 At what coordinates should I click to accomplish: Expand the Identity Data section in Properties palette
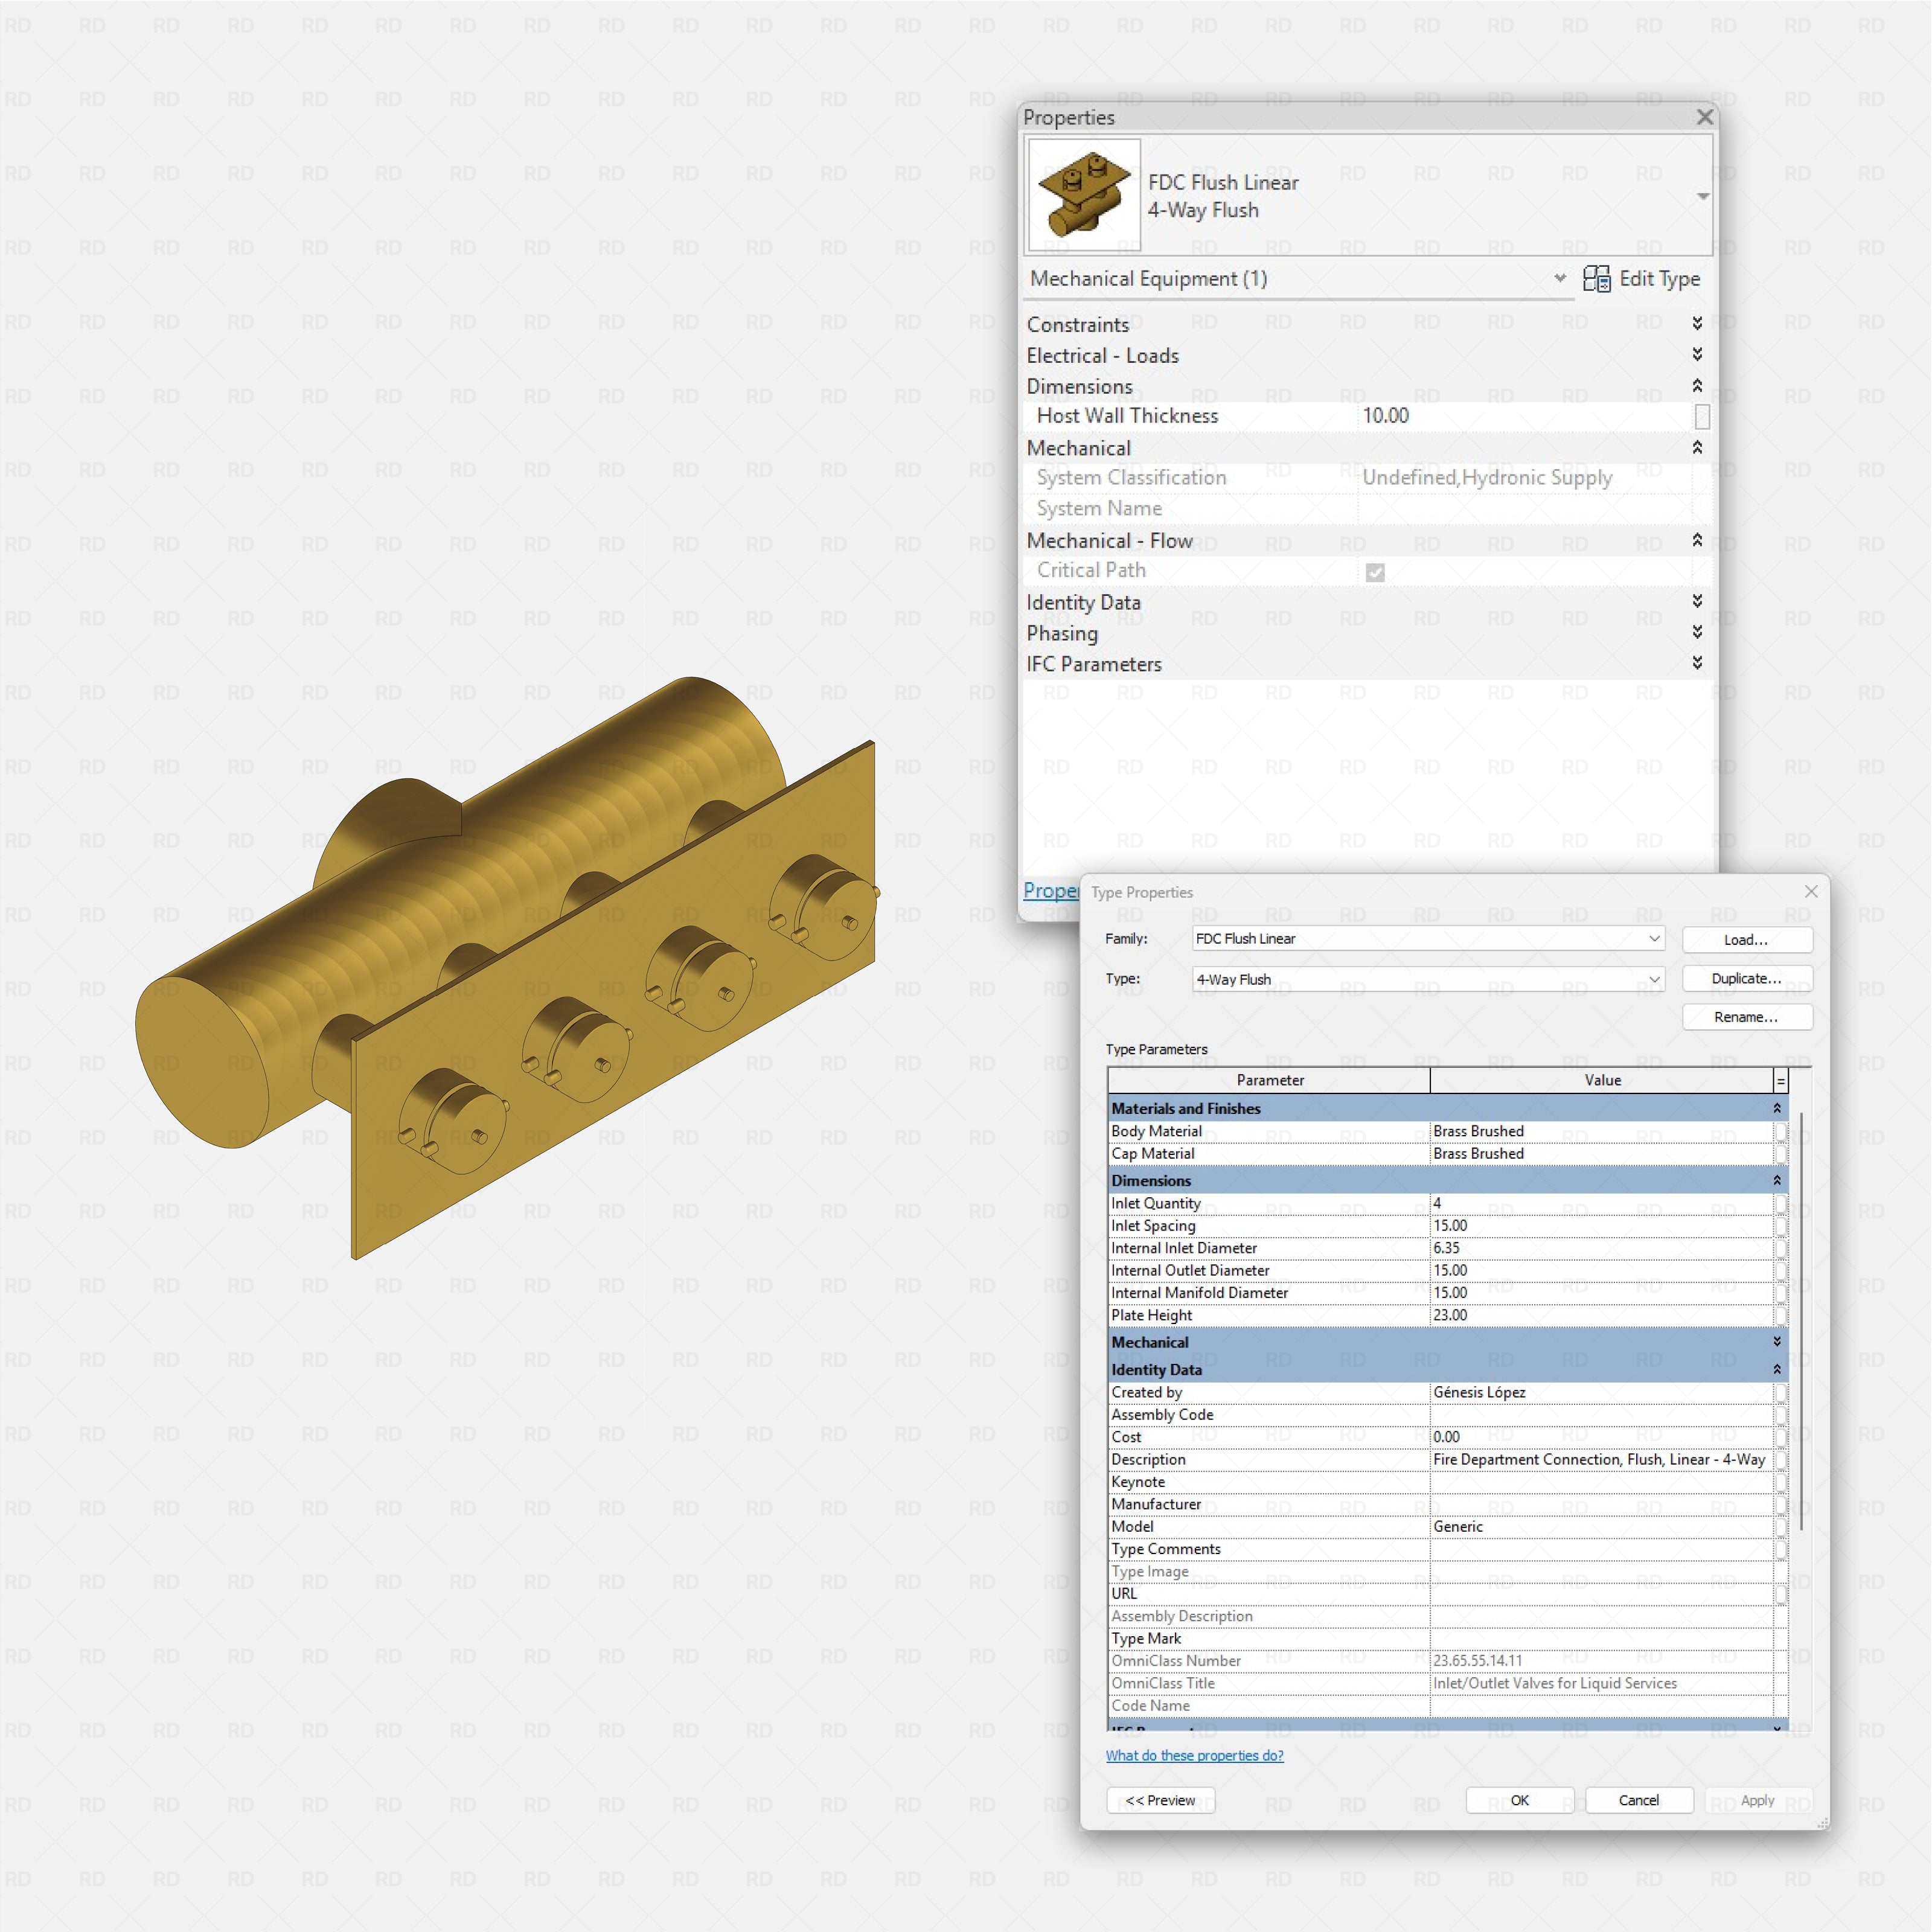click(1697, 601)
